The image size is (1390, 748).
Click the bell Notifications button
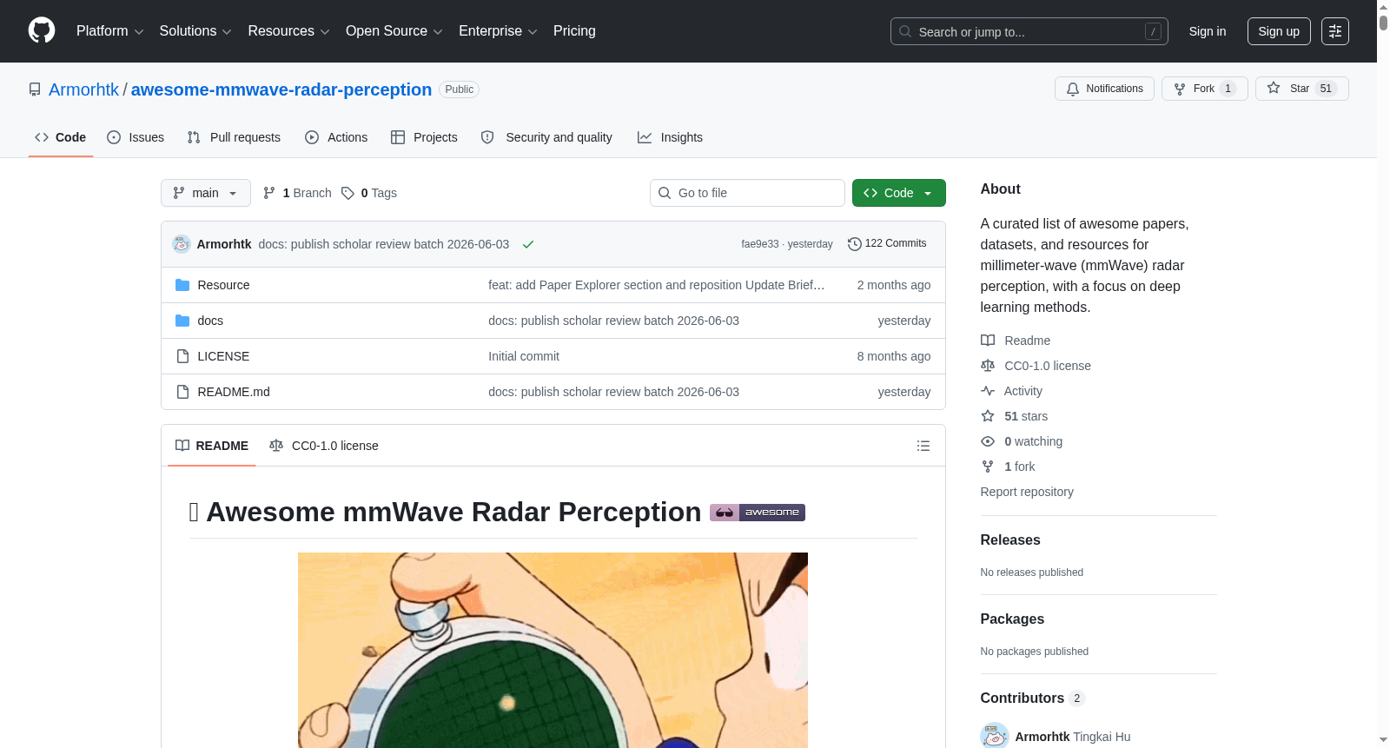1104,89
